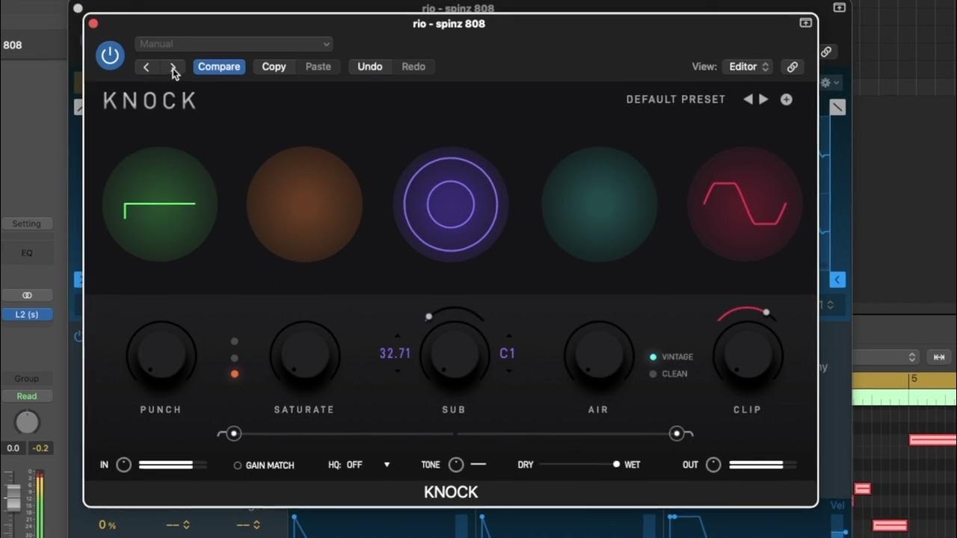957x538 pixels.
Task: Select CLEAN air mode
Action: 668,374
